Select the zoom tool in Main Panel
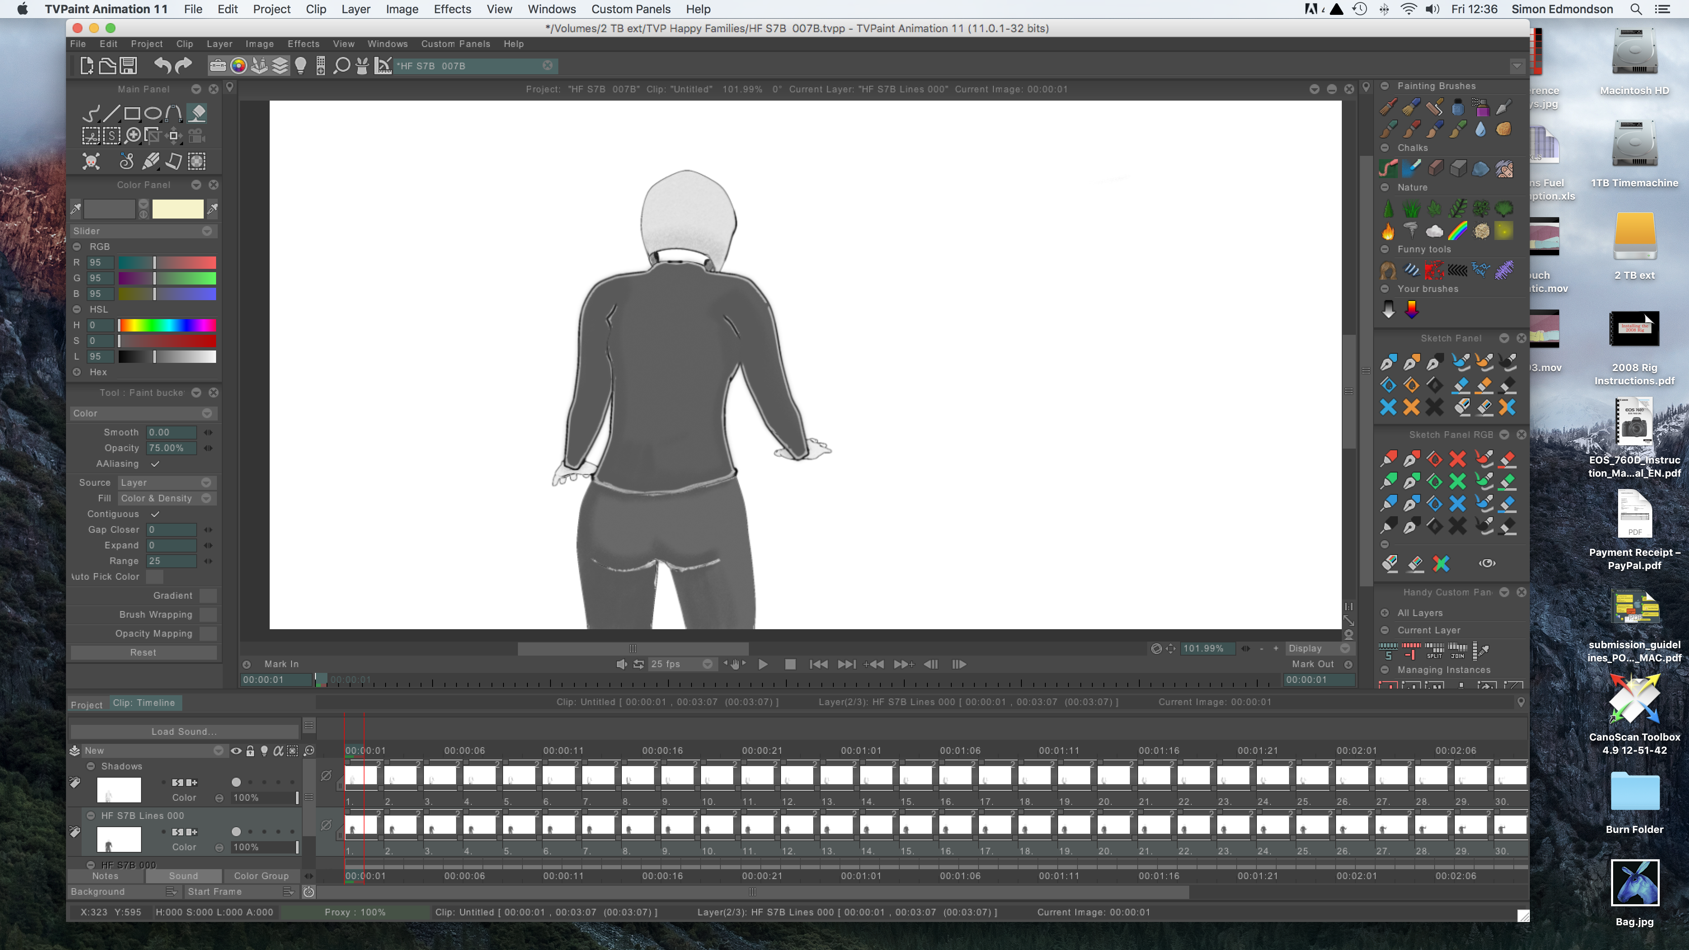Image resolution: width=1689 pixels, height=950 pixels. coord(133,136)
